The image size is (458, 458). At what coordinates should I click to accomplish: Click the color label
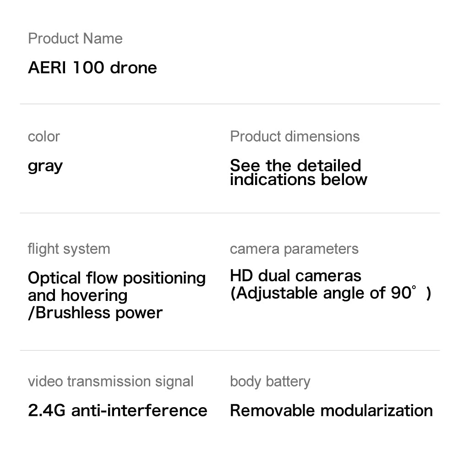[44, 136]
